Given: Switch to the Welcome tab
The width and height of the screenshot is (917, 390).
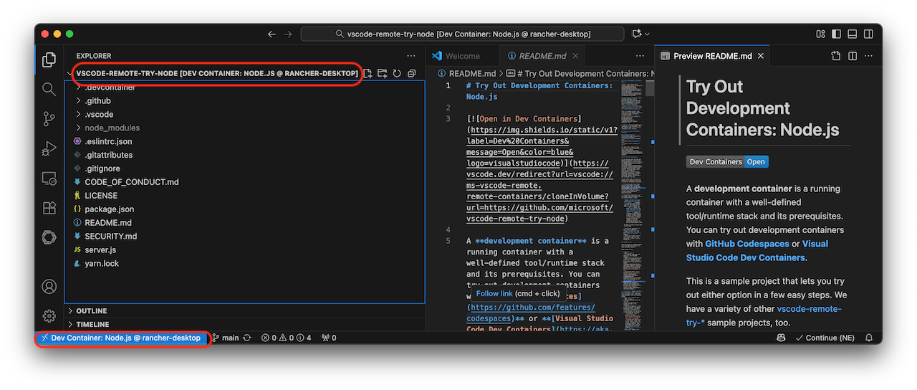Looking at the screenshot, I should point(463,56).
